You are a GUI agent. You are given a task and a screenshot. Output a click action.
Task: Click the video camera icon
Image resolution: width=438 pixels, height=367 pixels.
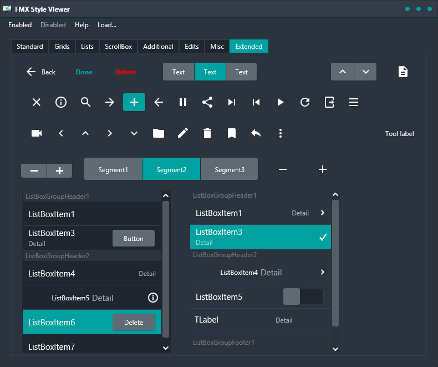(x=37, y=133)
